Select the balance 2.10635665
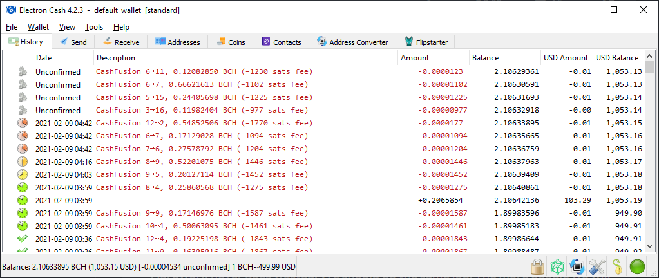This screenshot has width=659, height=278. click(517, 136)
